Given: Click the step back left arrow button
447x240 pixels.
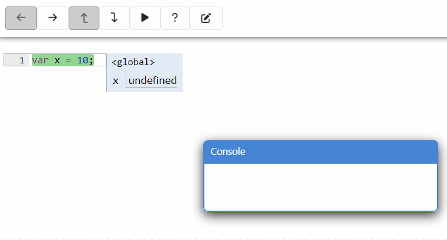Looking at the screenshot, I should pos(21,18).
